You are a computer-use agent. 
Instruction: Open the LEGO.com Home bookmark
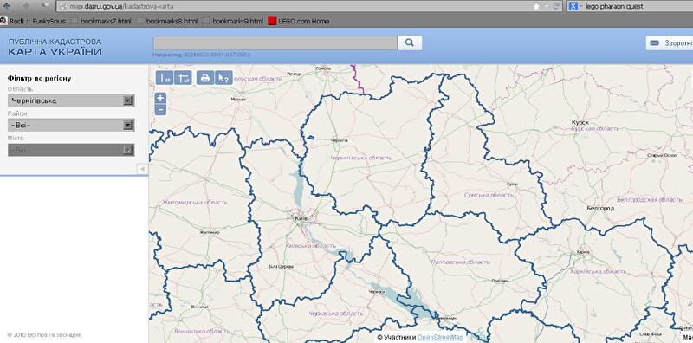[x=299, y=21]
